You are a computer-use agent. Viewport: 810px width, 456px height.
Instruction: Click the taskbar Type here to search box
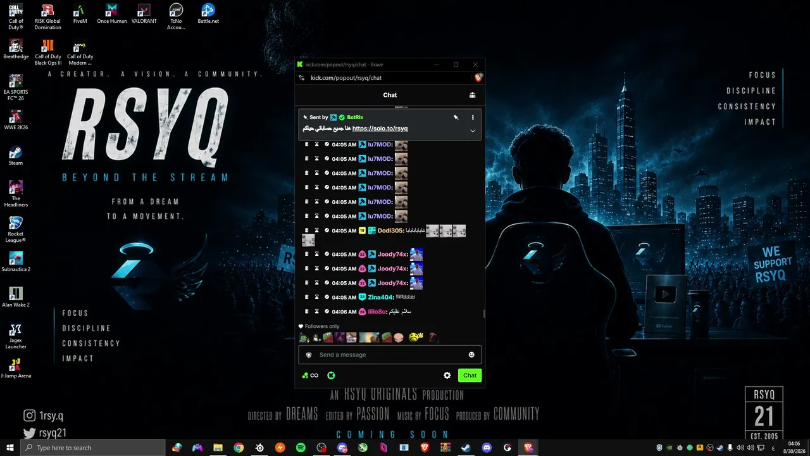tap(92, 448)
